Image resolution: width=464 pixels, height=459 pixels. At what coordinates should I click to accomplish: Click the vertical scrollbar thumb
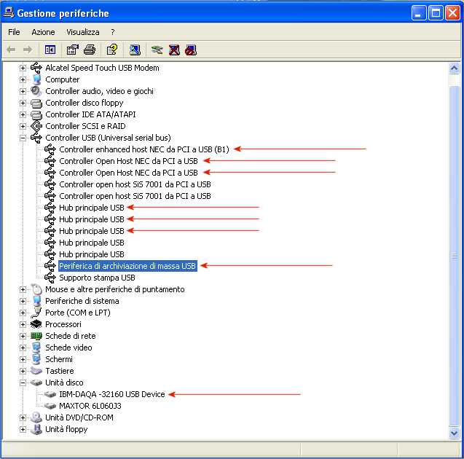[454, 256]
